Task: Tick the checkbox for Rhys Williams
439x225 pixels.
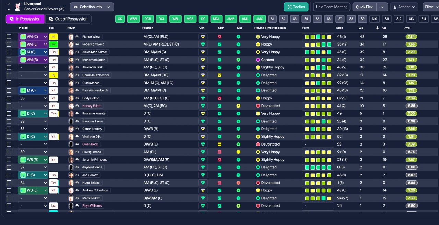Action: (9, 206)
